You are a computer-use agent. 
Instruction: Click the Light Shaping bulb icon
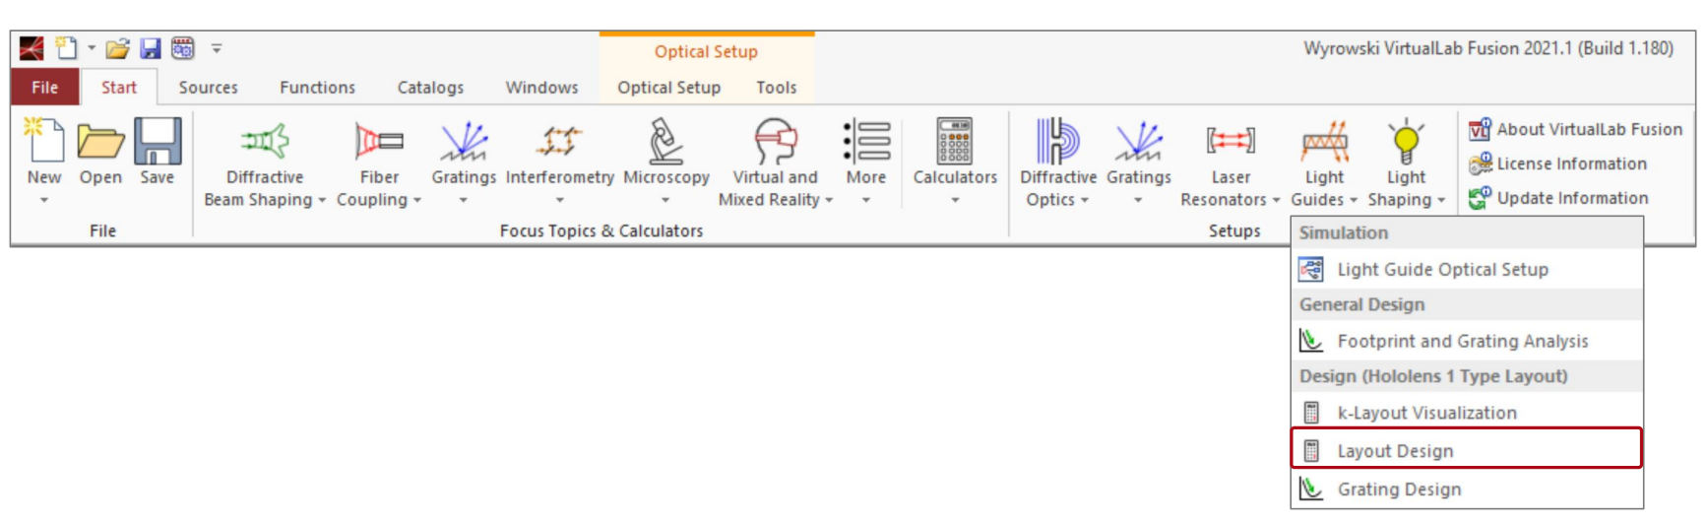click(1406, 141)
